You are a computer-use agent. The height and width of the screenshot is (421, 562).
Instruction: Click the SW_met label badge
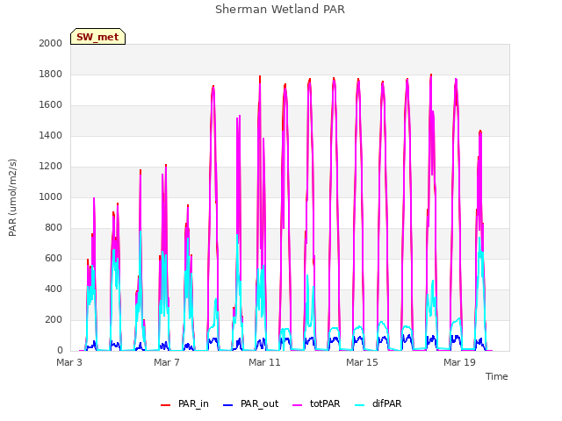pyautogui.click(x=97, y=37)
